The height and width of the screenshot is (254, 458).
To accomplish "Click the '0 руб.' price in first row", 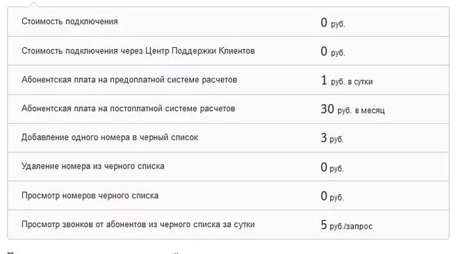I will pyautogui.click(x=333, y=22).
